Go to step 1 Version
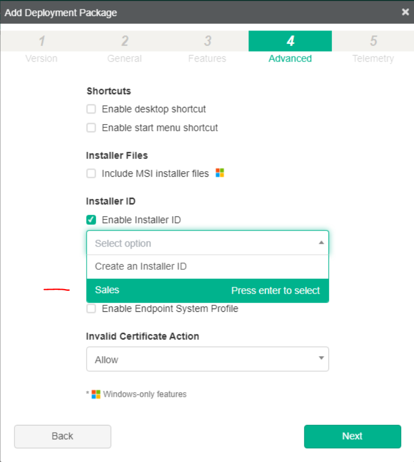Viewport: 414px width, 462px height. [x=42, y=48]
